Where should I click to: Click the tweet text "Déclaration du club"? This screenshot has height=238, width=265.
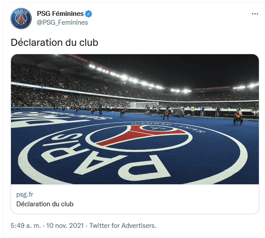click(54, 43)
